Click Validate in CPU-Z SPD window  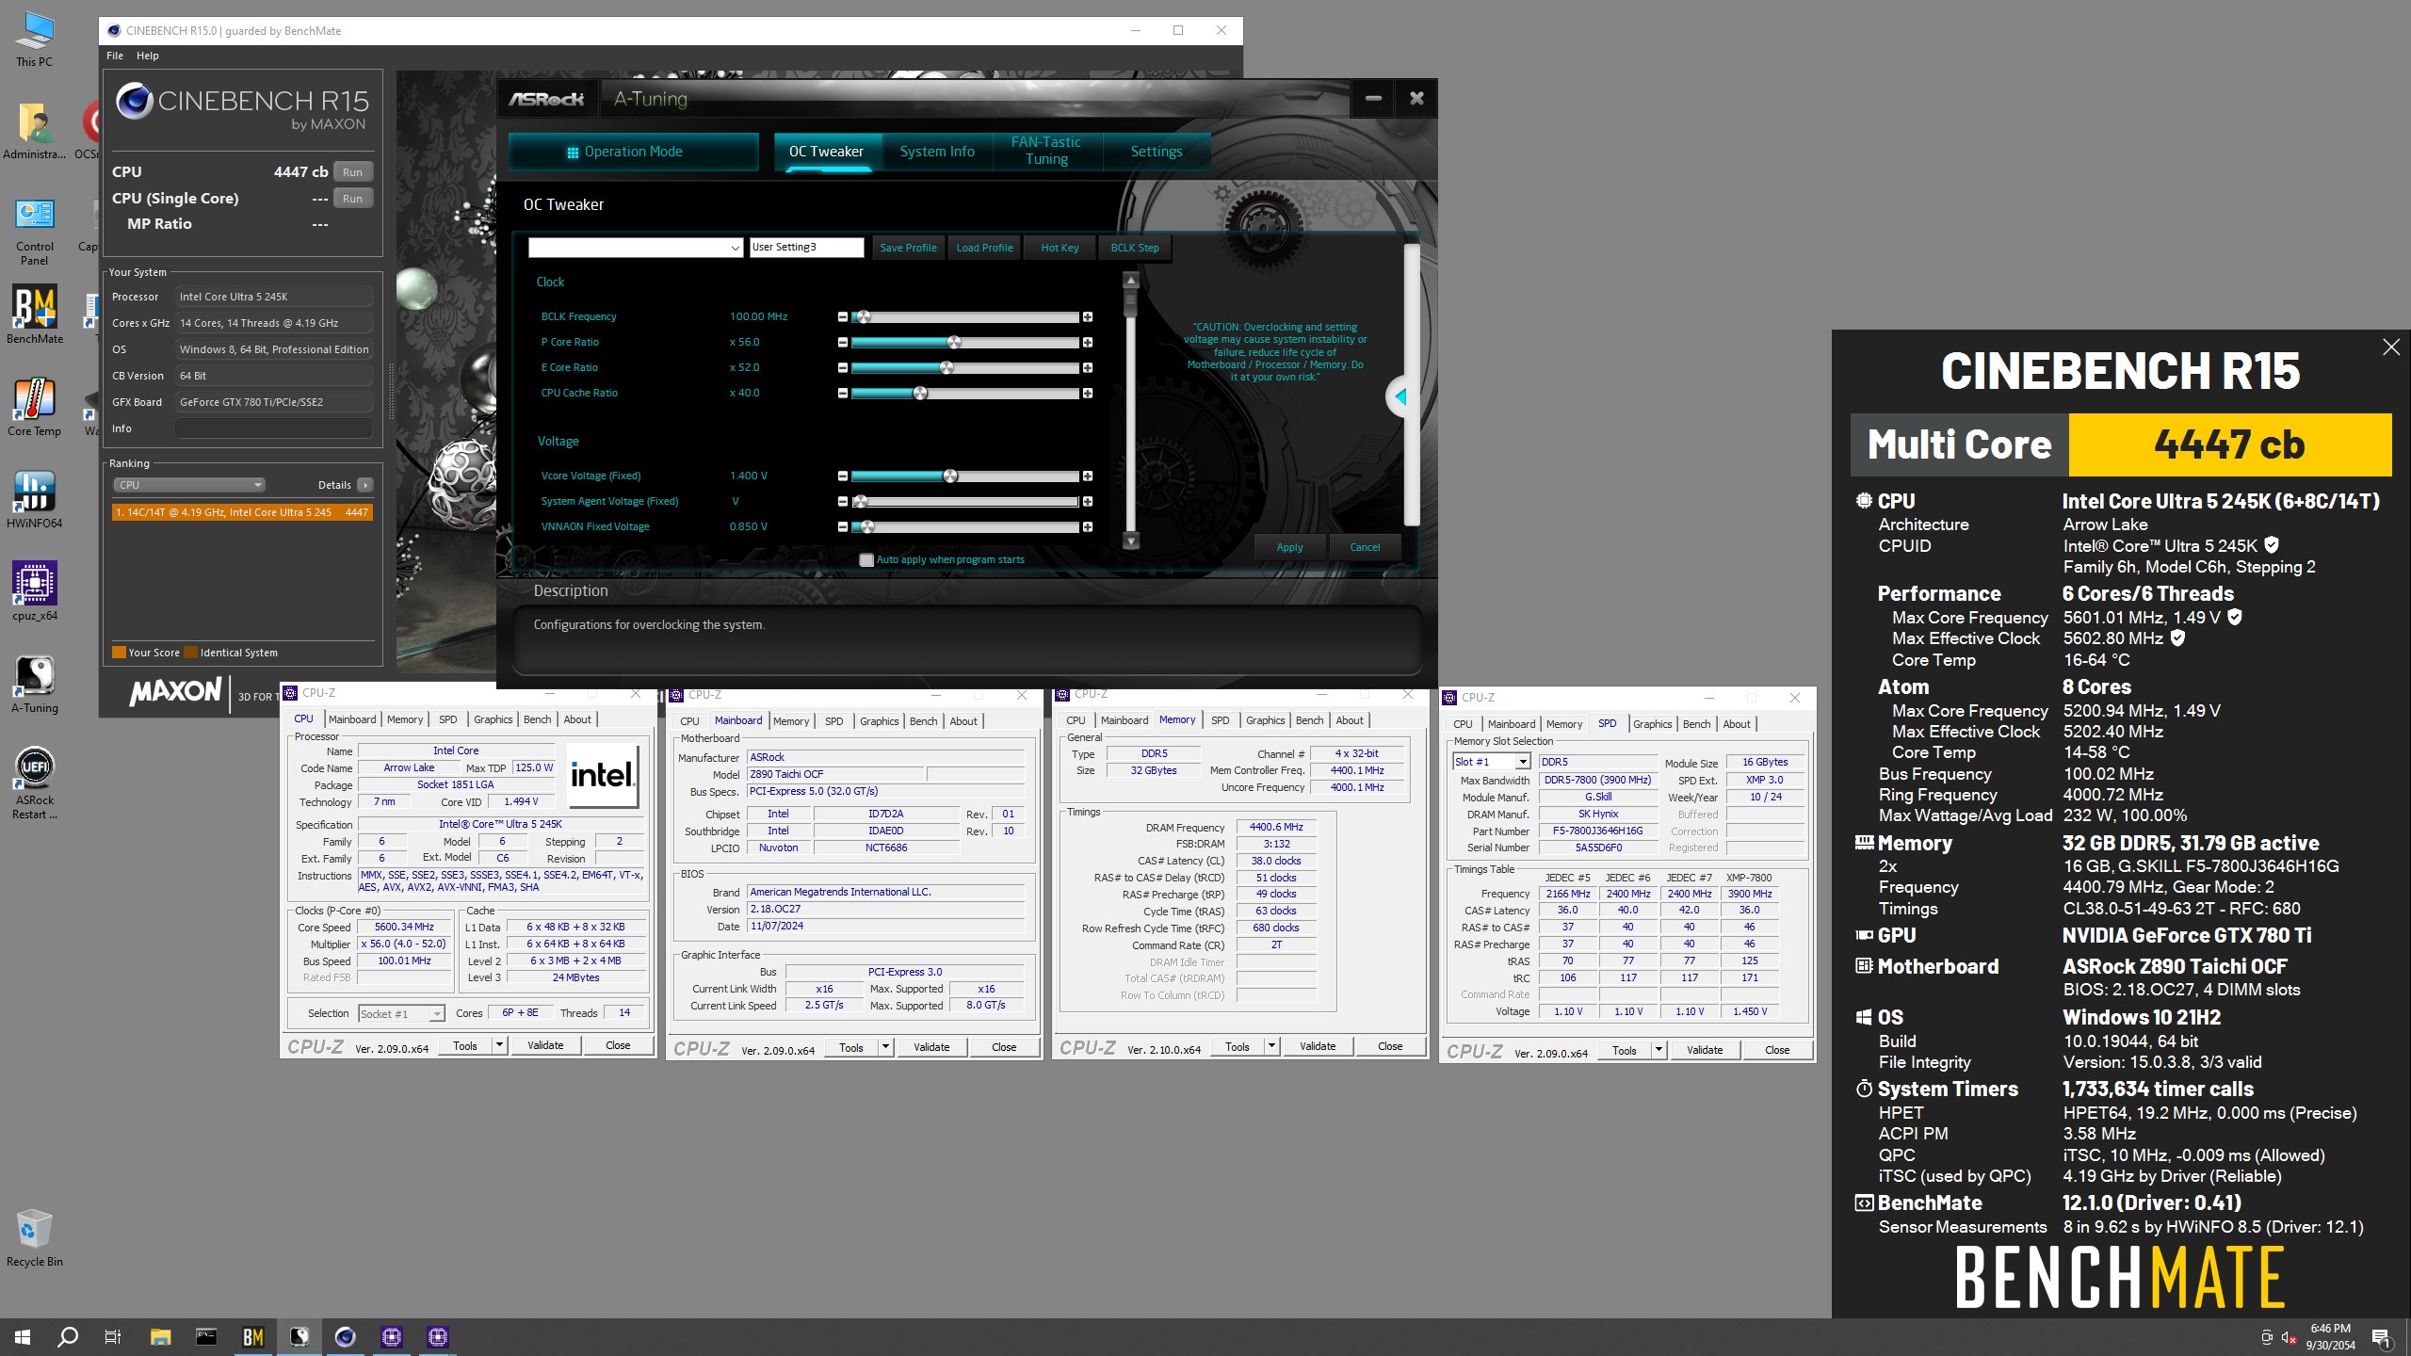click(1705, 1050)
